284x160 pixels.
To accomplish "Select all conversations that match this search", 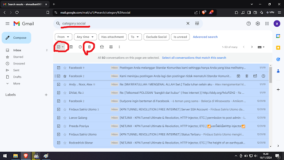I will pyautogui.click(x=194, y=58).
